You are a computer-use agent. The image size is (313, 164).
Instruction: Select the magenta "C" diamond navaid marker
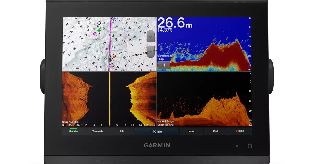pos(95,34)
